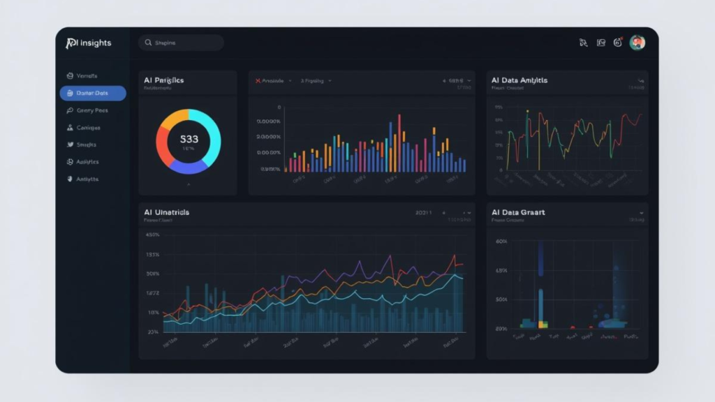Image resolution: width=715 pixels, height=402 pixels.
Task: Click the user group icon beside Caniges
Action: point(70,128)
